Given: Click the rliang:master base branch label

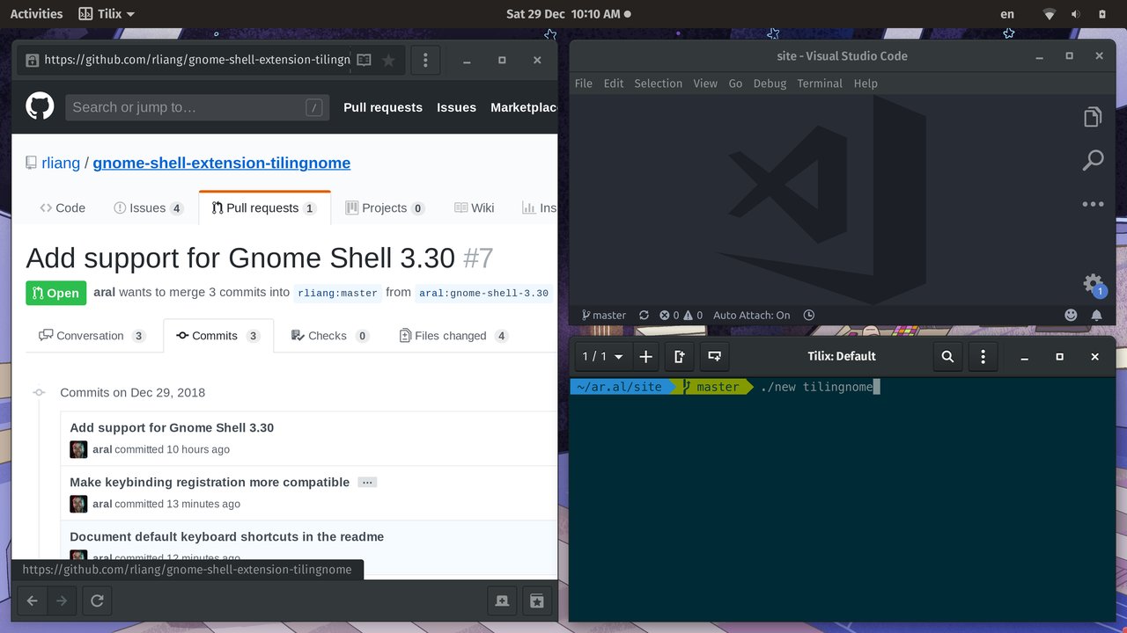Looking at the screenshot, I should tap(335, 293).
